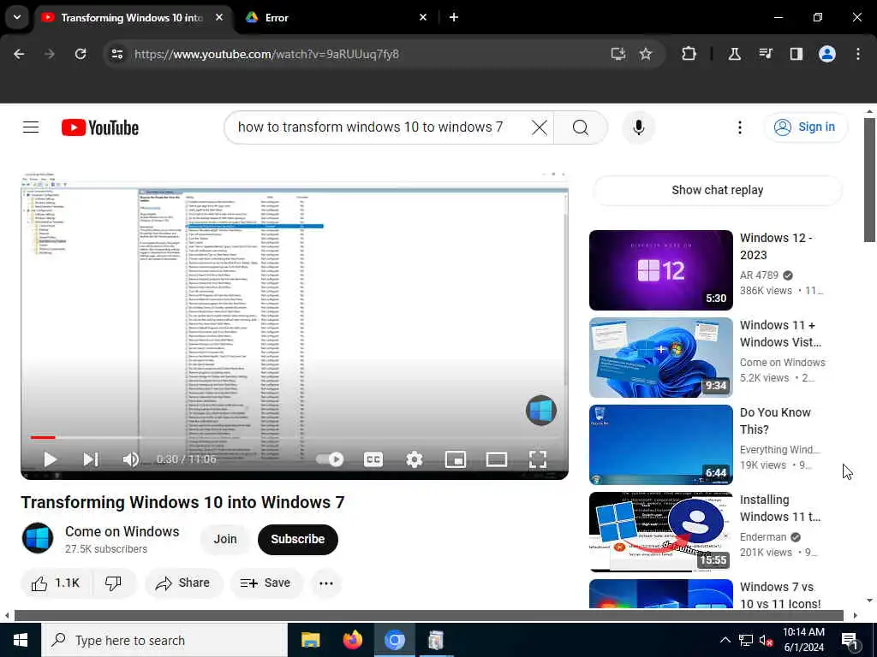This screenshot has height=657, width=877.
Task: Enter full screen video mode
Action: click(x=538, y=459)
